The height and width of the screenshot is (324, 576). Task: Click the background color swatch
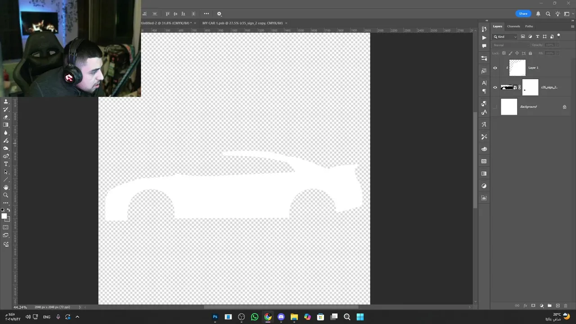8,220
